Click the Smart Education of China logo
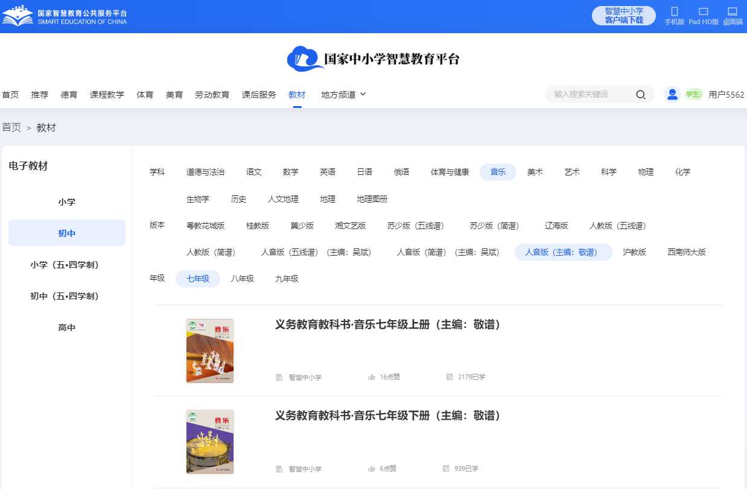The image size is (747, 489). click(x=65, y=16)
